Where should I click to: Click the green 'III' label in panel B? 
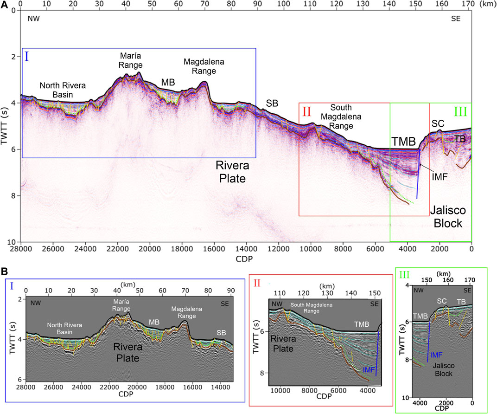click(404, 275)
